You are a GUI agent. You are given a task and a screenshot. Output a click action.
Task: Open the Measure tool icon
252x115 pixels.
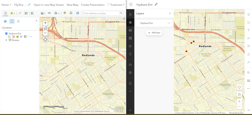pyautogui.click(x=71, y=13)
